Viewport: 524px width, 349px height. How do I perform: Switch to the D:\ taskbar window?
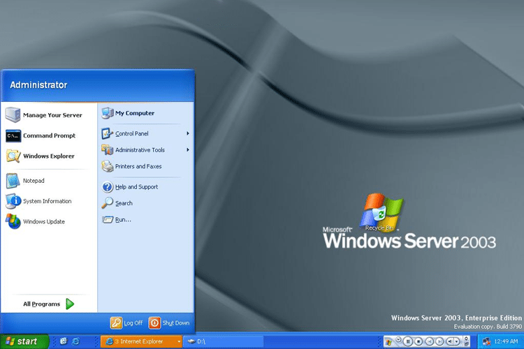(224, 341)
